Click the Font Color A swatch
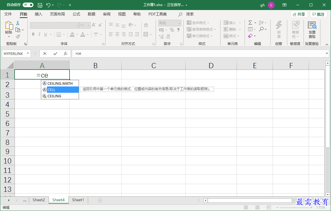This screenshot has height=211, width=331. click(x=83, y=34)
